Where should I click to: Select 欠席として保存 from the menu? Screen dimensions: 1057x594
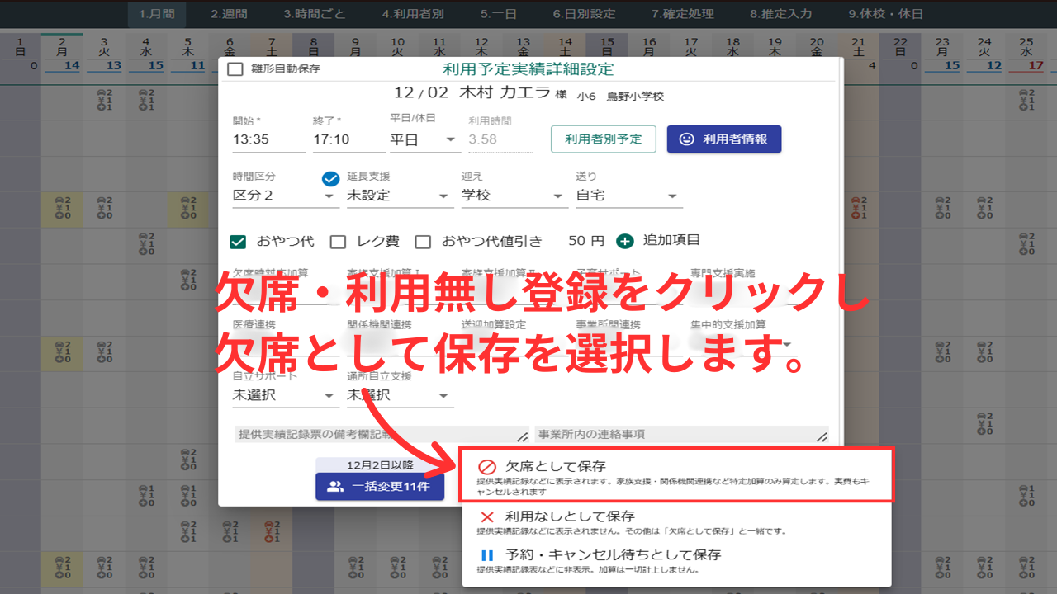(x=676, y=475)
